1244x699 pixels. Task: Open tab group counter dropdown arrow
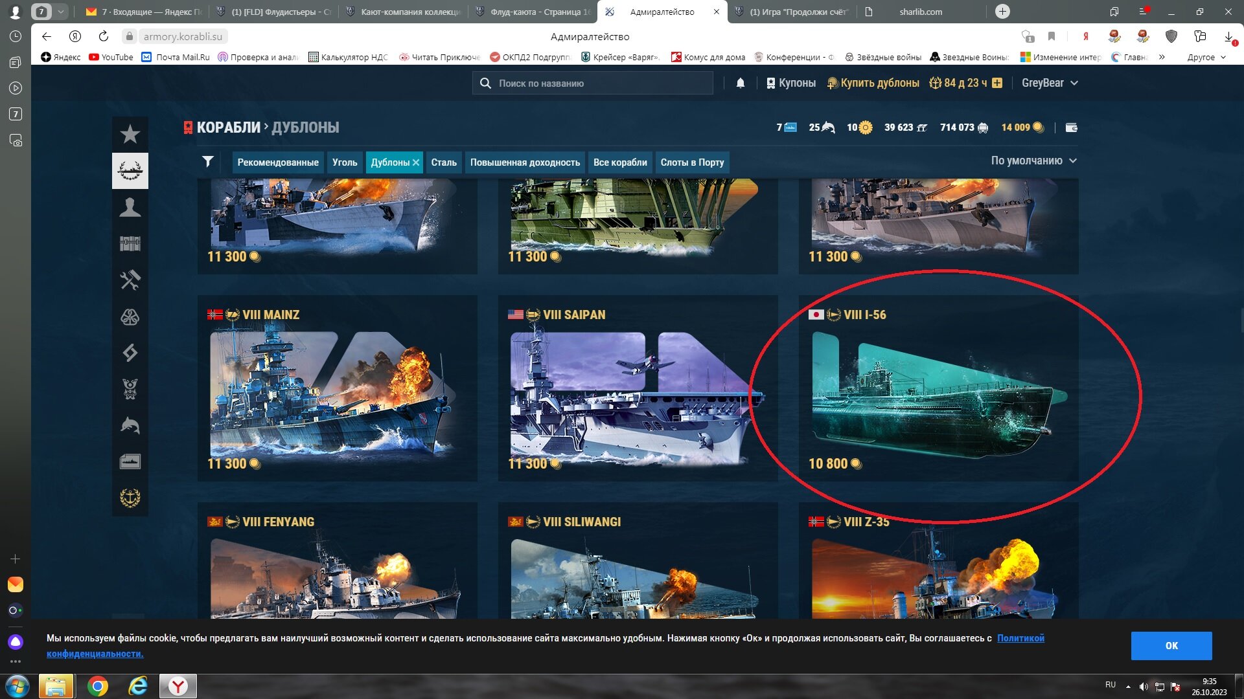point(60,11)
